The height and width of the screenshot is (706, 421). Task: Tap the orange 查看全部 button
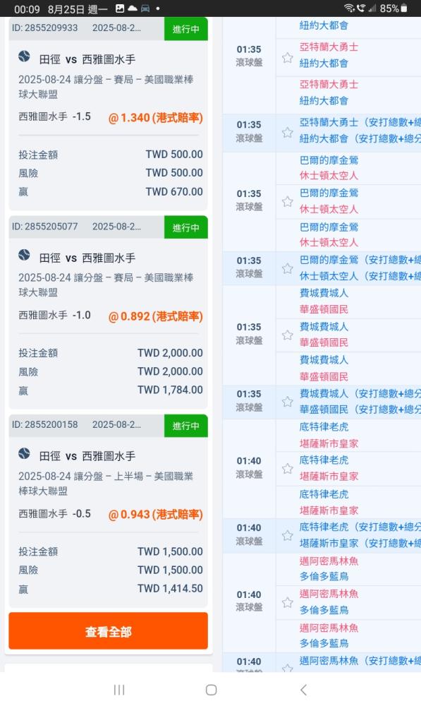pos(108,631)
